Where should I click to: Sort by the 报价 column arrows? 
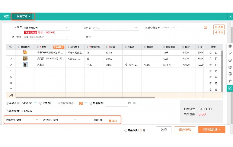coord(183,47)
